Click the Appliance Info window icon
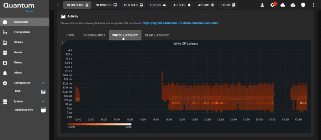The height and width of the screenshot is (140, 321). 43,110
